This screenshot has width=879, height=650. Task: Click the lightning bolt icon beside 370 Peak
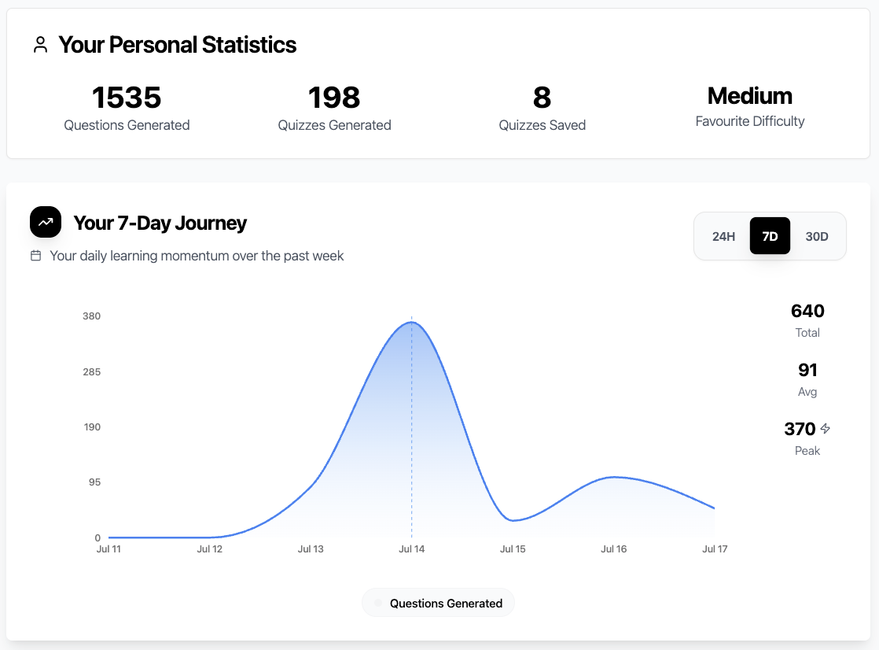826,429
